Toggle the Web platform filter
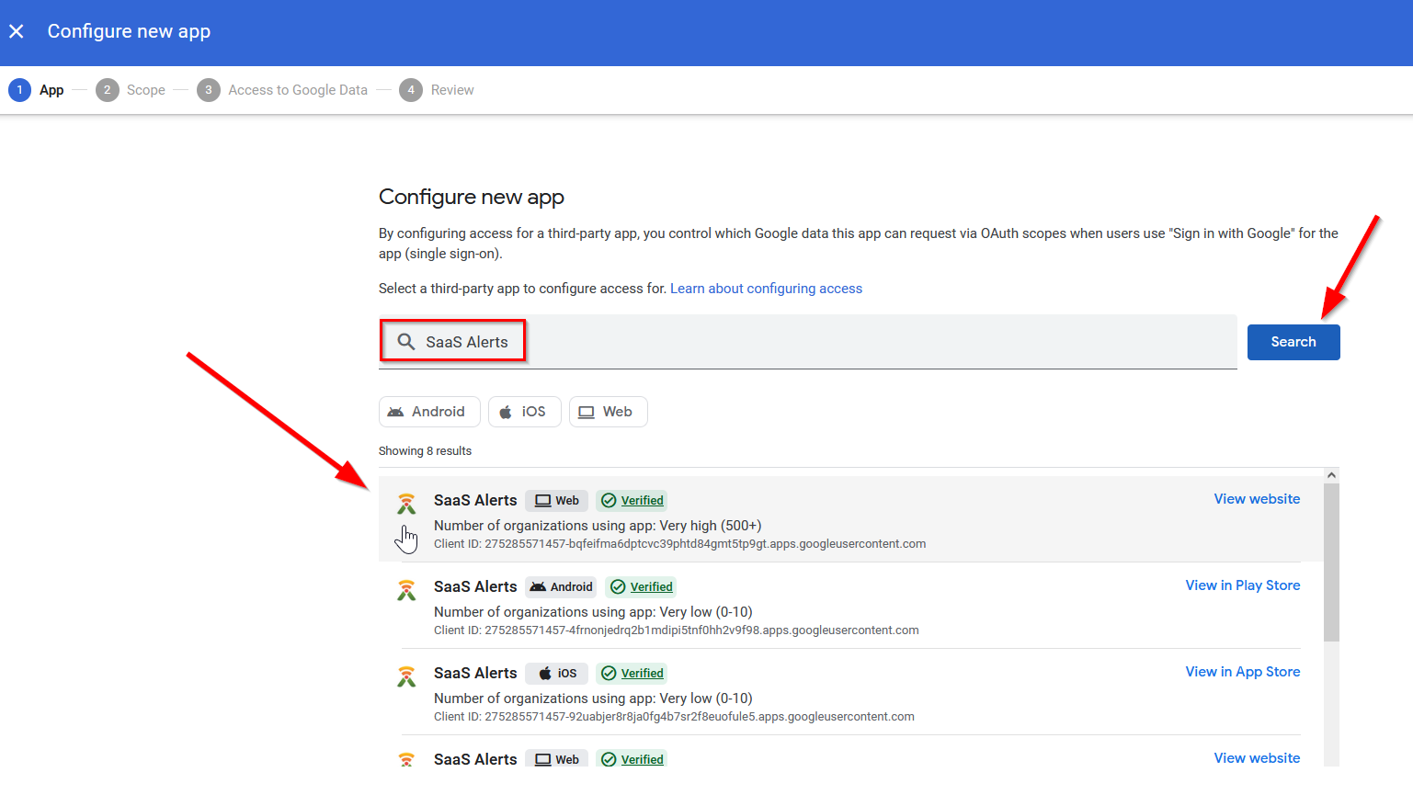 point(608,411)
